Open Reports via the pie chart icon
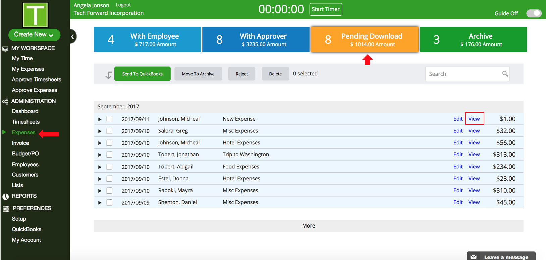This screenshot has width=546, height=260. 6,196
